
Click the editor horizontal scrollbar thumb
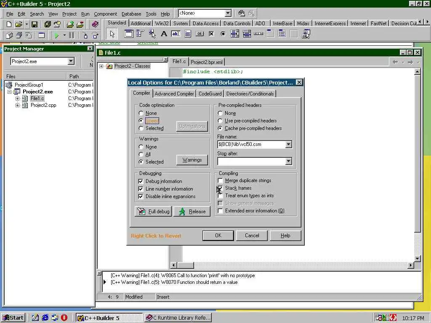tap(186, 265)
